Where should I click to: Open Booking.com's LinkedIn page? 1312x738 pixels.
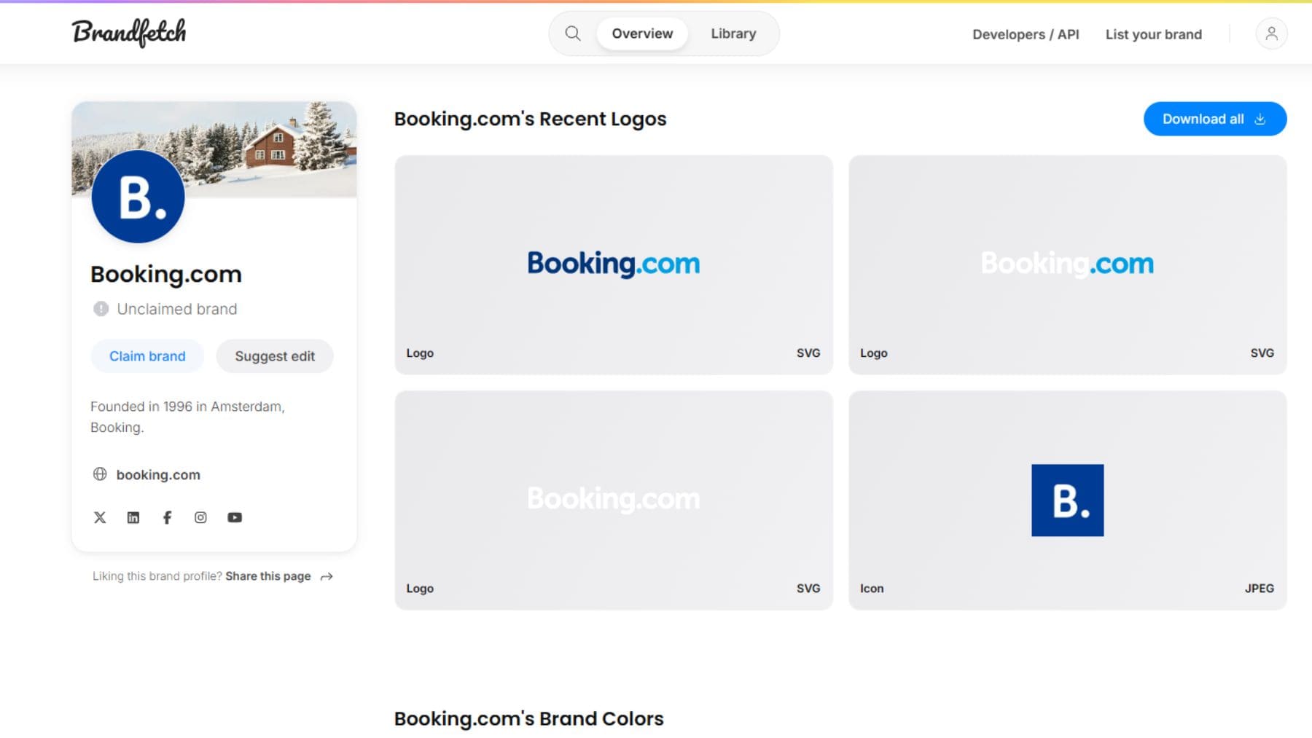(133, 517)
